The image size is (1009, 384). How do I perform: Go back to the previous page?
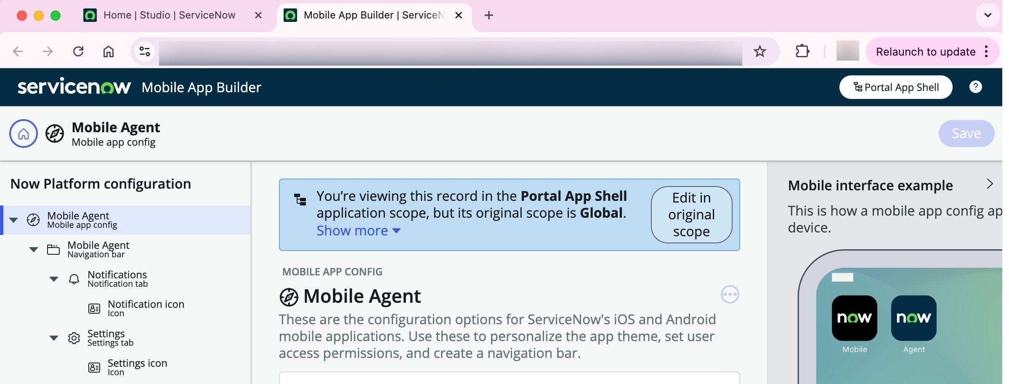point(18,51)
